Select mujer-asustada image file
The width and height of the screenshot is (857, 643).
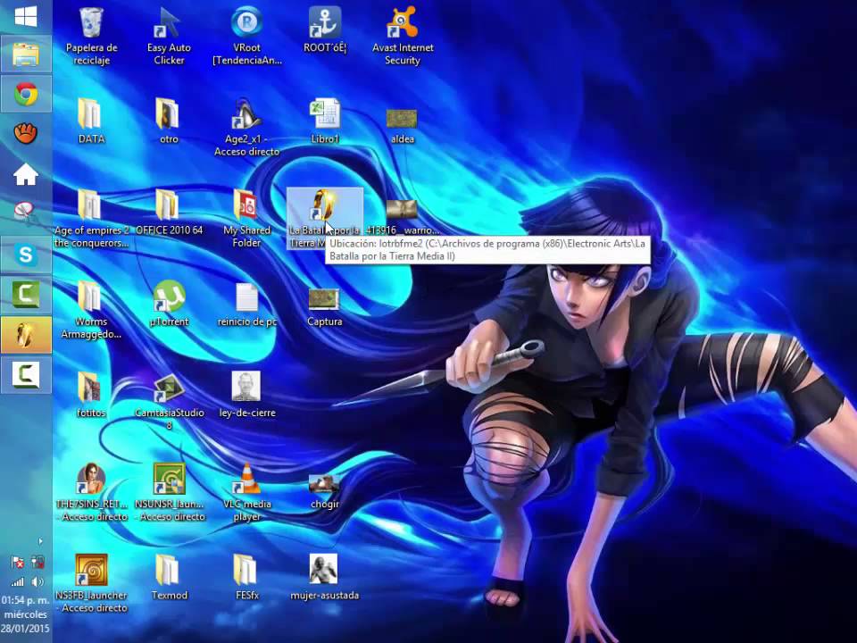click(x=325, y=578)
